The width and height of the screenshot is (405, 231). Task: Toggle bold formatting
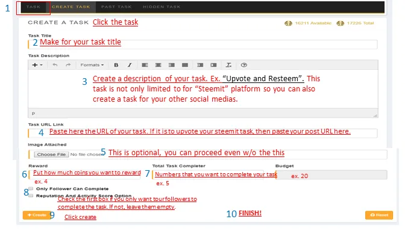(116, 65)
